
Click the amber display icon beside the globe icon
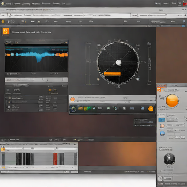pos(80,108)
